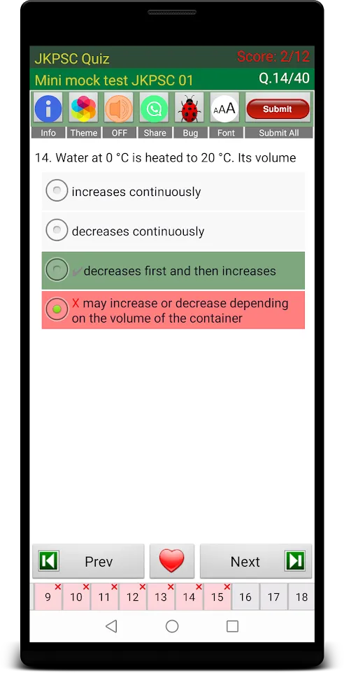Select the "decreases continuously" radio option
This screenshot has width=344, height=673.
click(173, 231)
